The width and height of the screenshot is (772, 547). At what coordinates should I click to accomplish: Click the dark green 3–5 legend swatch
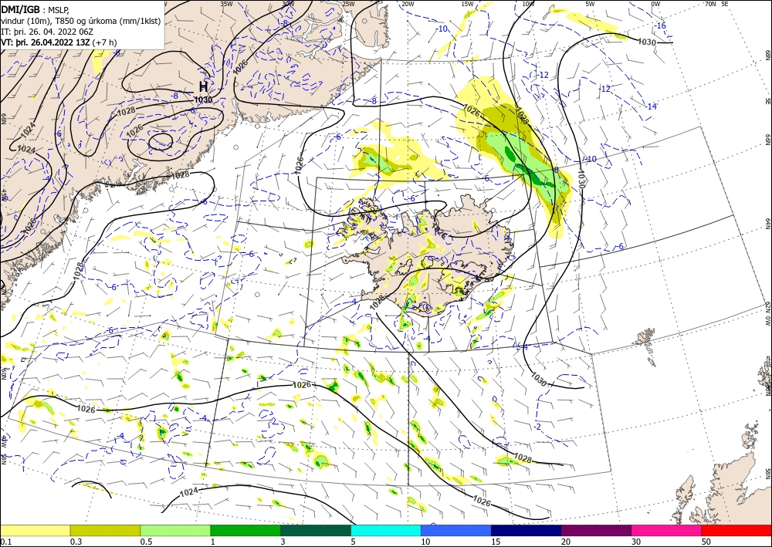[x=316, y=530]
